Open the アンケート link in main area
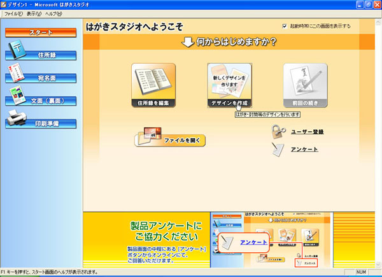The height and width of the screenshot is (277, 382). point(304,149)
